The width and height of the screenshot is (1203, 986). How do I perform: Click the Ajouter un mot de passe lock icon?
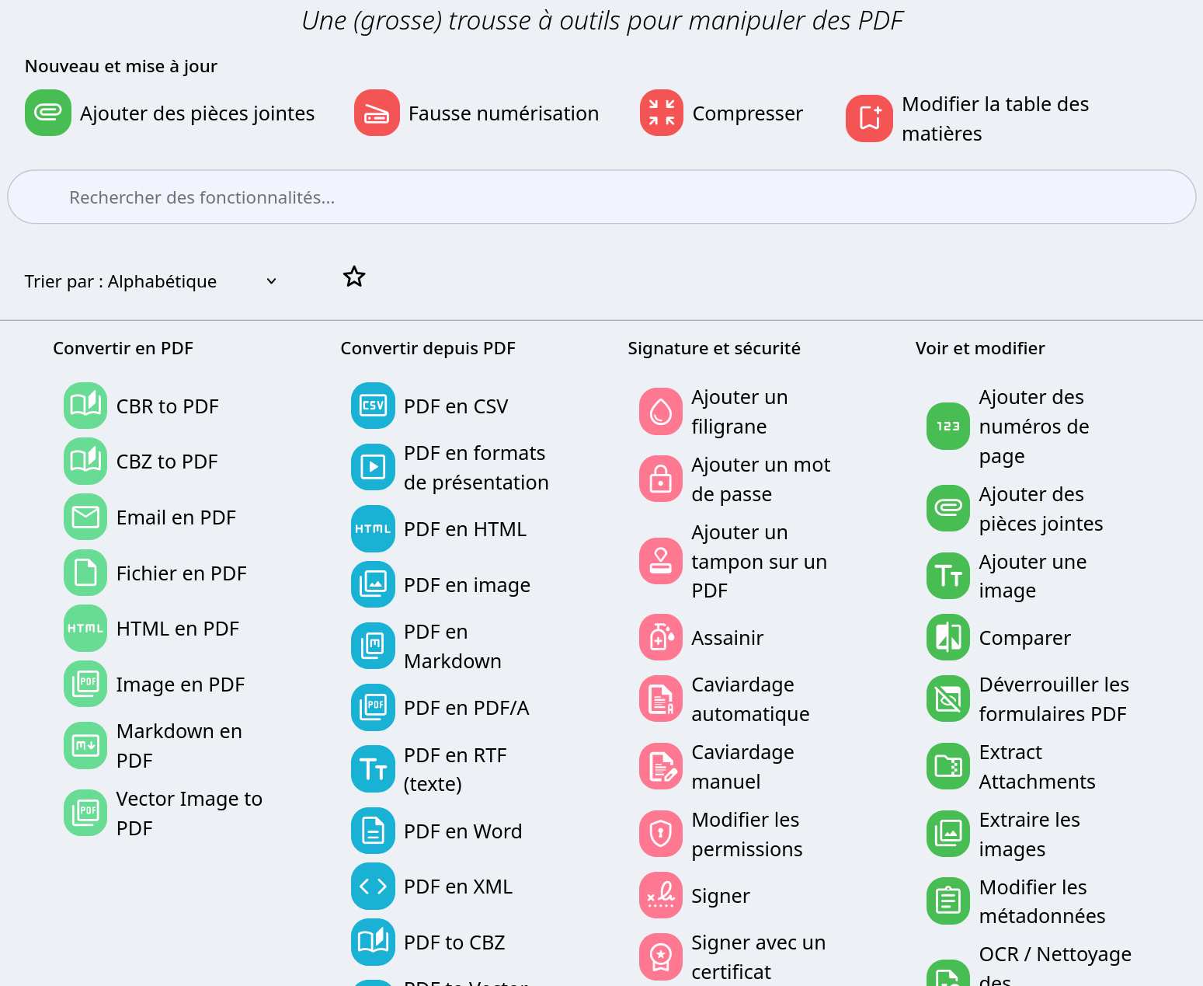[x=660, y=479]
